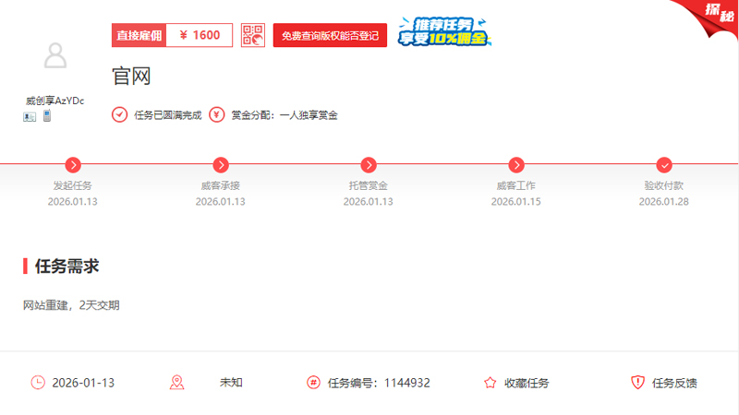Viewport: 739px width, 415px height.
Task: Click the yen icon beside 赏金分配
Action: pos(217,114)
